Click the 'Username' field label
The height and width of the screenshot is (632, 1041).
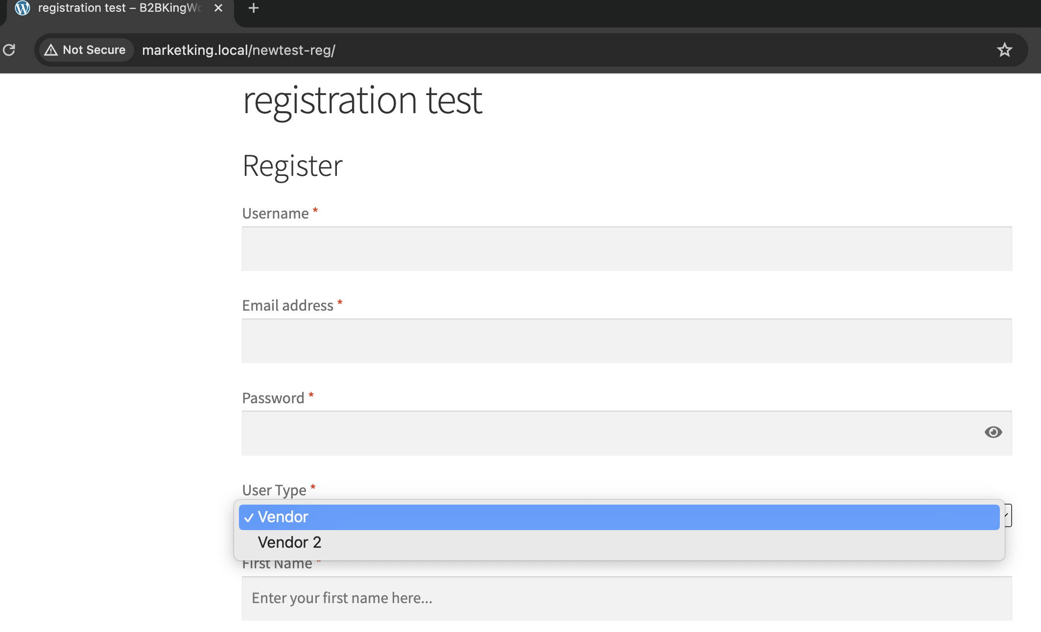click(x=275, y=214)
